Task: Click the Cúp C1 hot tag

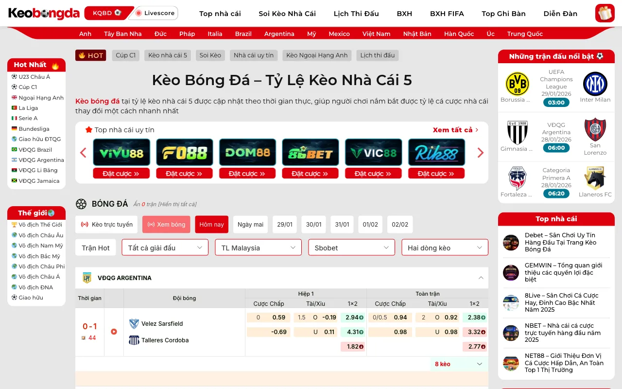Action: (x=126, y=55)
